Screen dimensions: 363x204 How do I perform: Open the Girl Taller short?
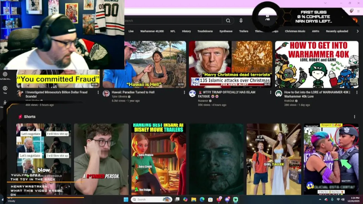point(274,159)
